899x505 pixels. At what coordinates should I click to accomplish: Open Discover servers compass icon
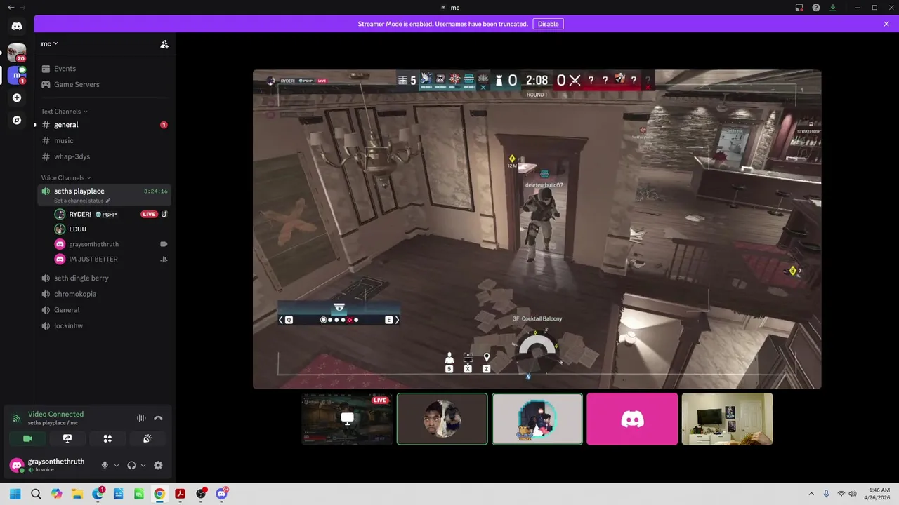tap(17, 120)
